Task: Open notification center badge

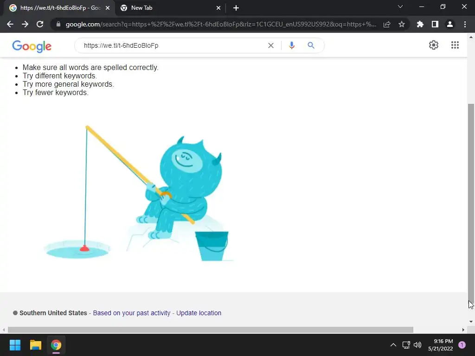Action: click(462, 345)
